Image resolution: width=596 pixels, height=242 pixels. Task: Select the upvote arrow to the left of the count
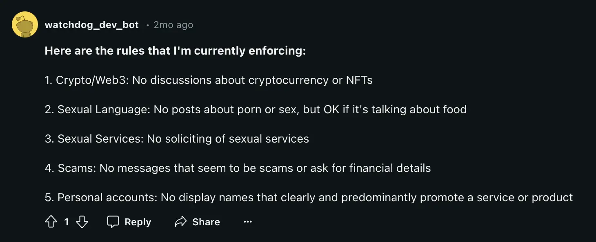(x=51, y=222)
